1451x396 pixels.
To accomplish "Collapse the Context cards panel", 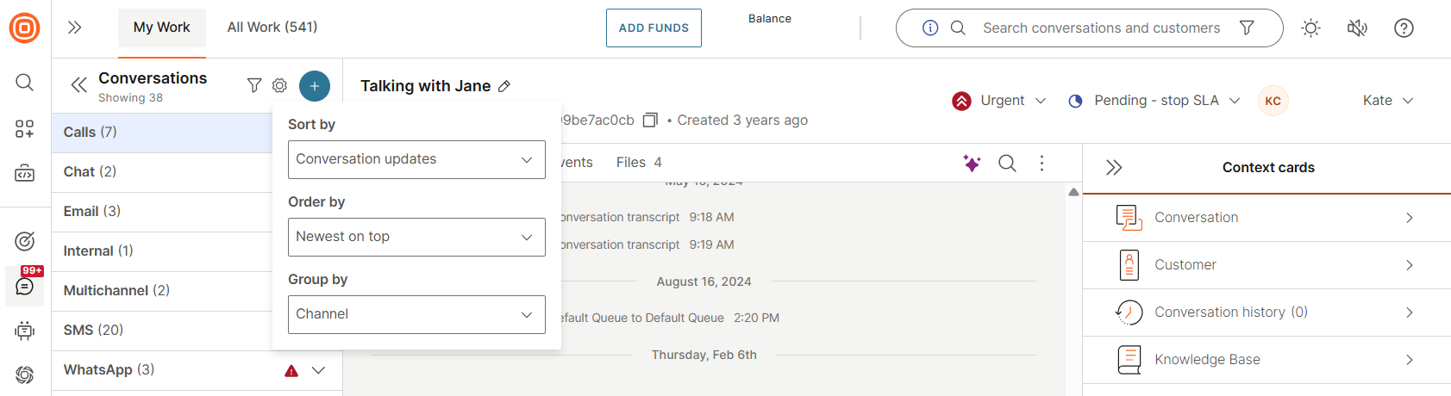I will tap(1114, 167).
